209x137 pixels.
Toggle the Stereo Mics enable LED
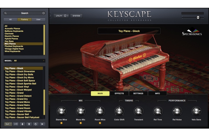pyautogui.click(x=61, y=123)
